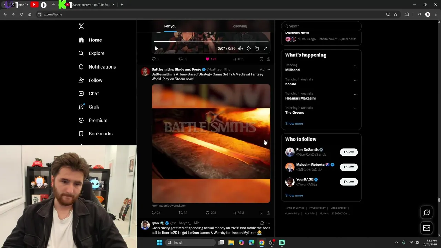This screenshot has height=248, width=441.
Task: Share the video post
Action: tap(268, 59)
